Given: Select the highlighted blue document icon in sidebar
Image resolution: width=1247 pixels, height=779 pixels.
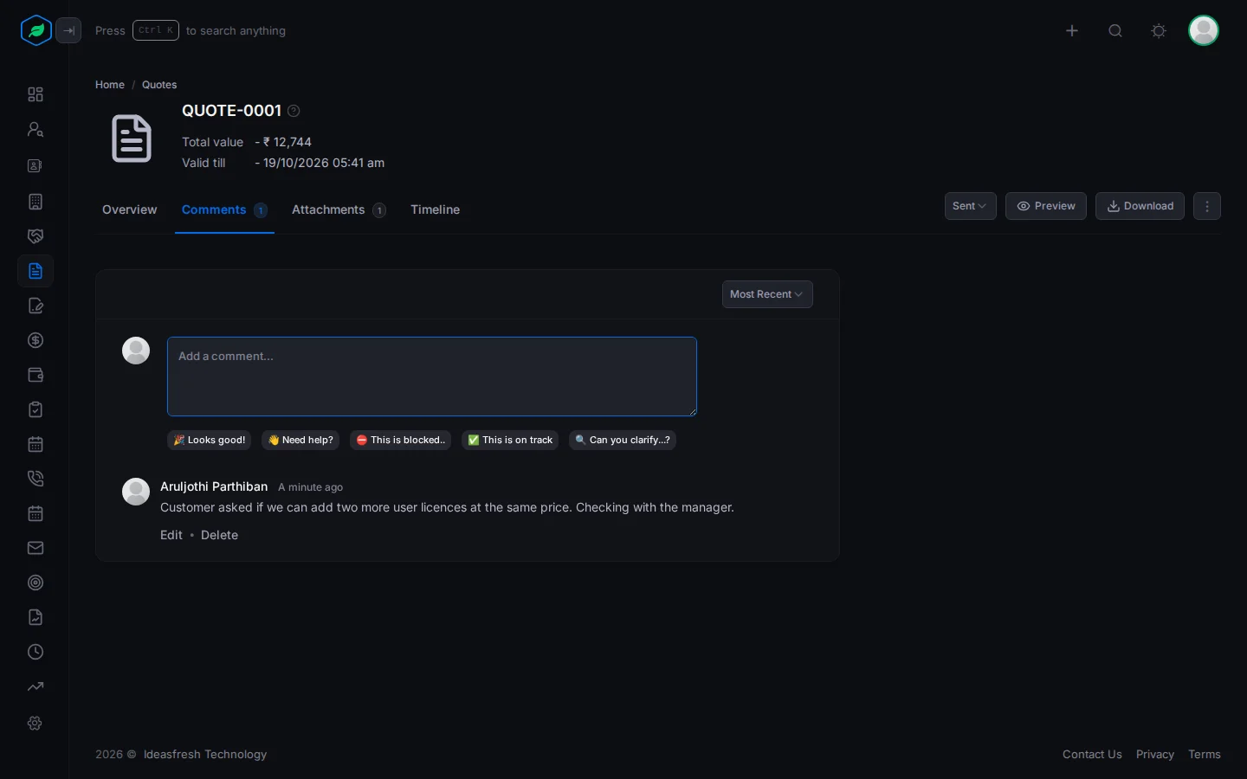Looking at the screenshot, I should (x=36, y=271).
